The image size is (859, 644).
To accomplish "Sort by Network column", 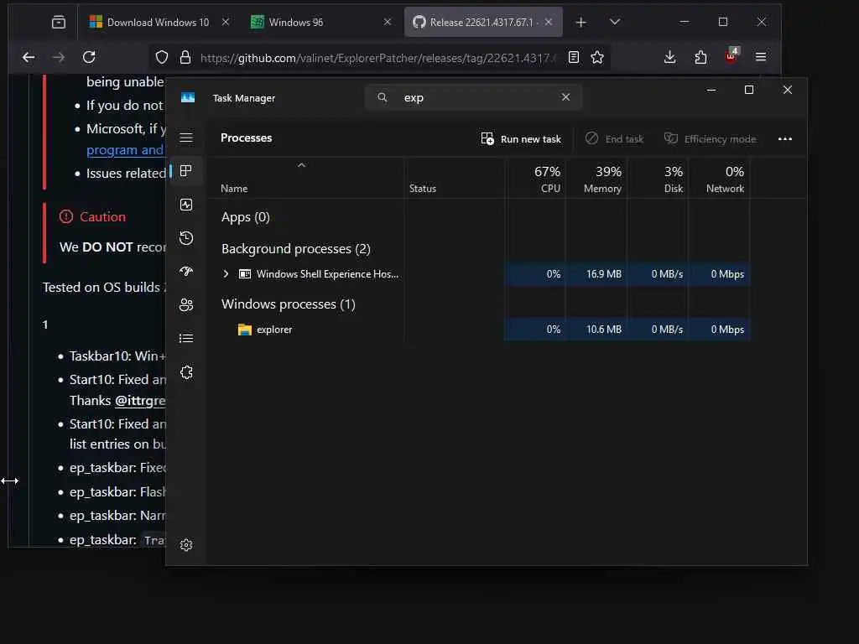I will point(720,179).
